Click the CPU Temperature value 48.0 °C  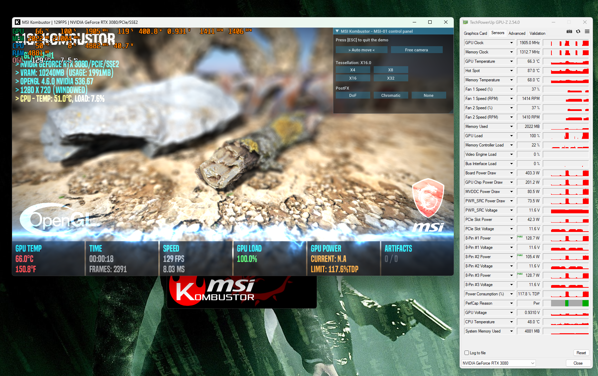coord(529,322)
